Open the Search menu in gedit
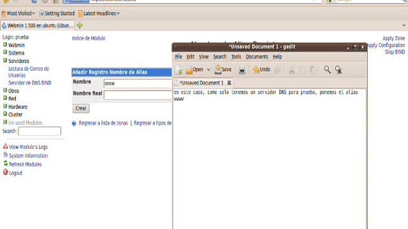Image resolution: width=408 pixels, height=229 pixels. [x=220, y=57]
